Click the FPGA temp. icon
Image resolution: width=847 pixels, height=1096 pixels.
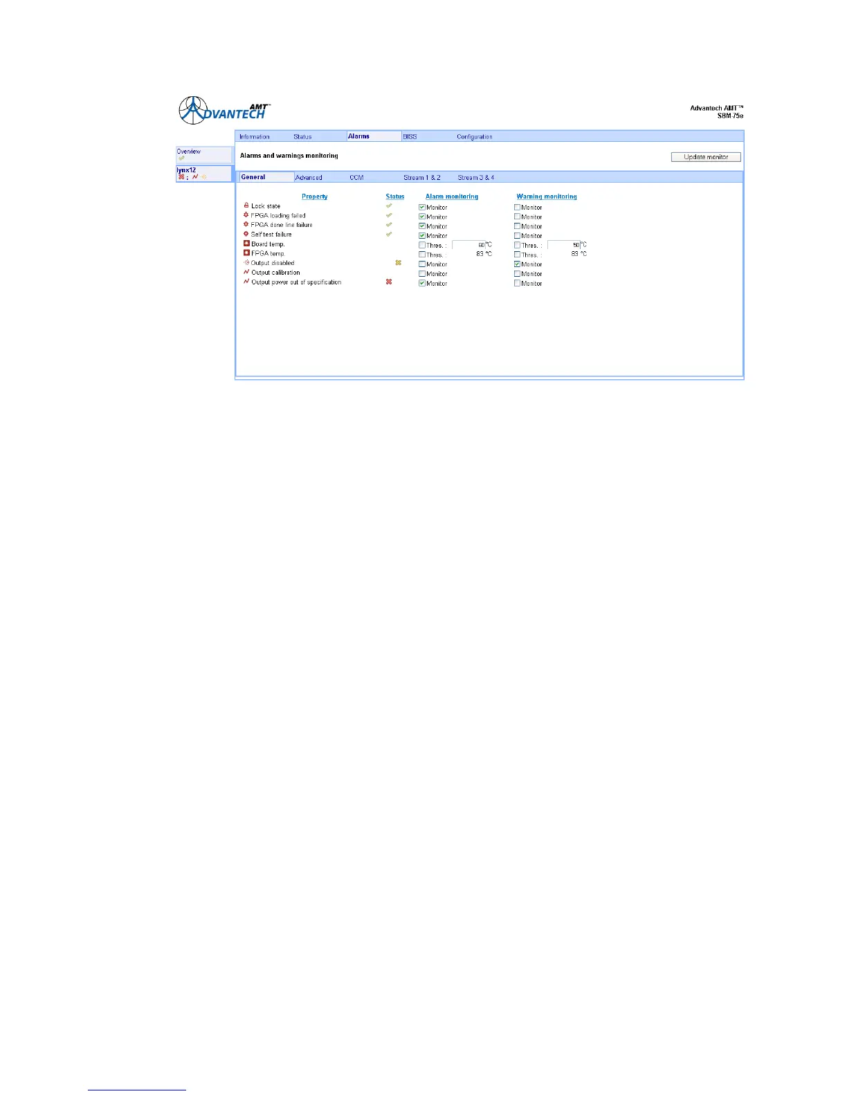click(x=246, y=253)
